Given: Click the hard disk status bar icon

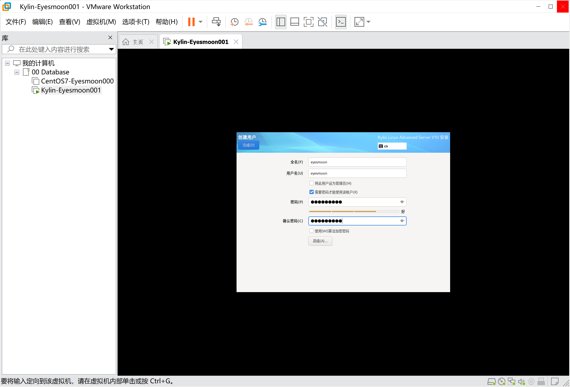Looking at the screenshot, I should point(492,382).
